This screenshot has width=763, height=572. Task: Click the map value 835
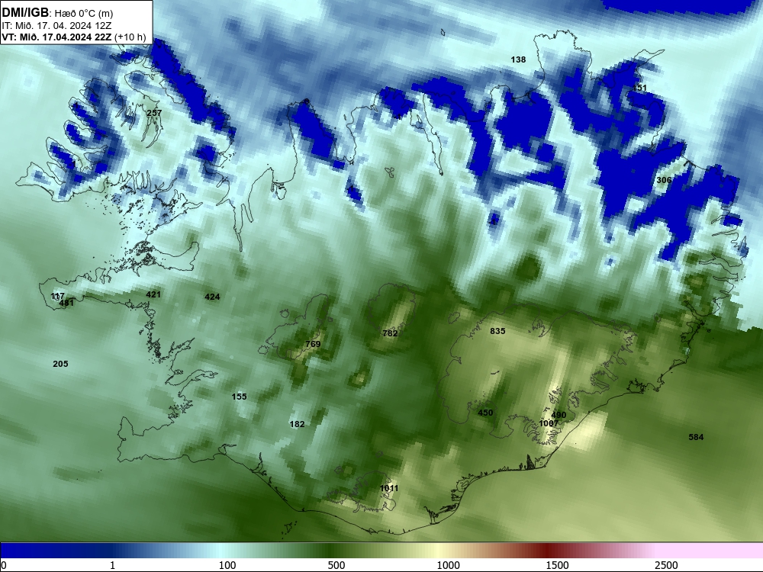click(x=497, y=331)
